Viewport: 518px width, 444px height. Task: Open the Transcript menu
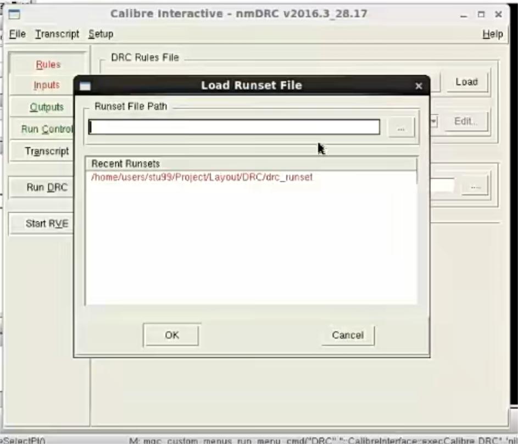coord(57,34)
